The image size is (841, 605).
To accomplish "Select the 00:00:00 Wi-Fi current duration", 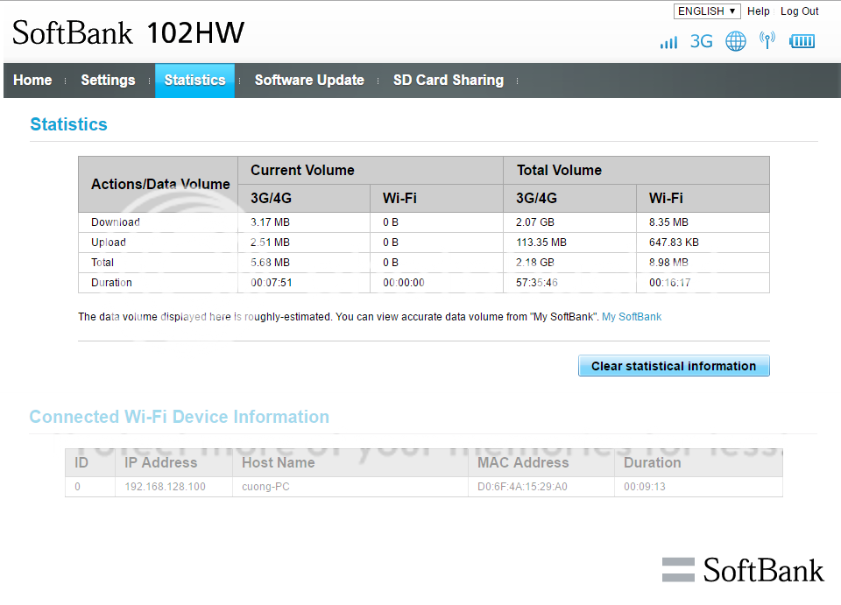I will click(404, 283).
